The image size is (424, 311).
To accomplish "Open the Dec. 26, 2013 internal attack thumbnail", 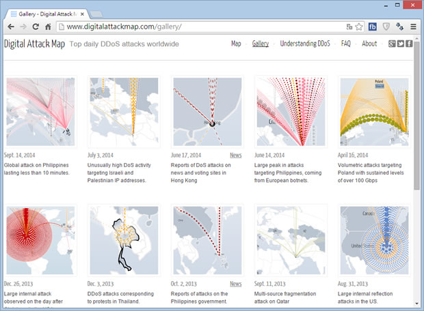I will coord(40,240).
